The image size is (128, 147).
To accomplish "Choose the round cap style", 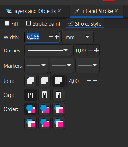I will pyautogui.click(x=45, y=95).
